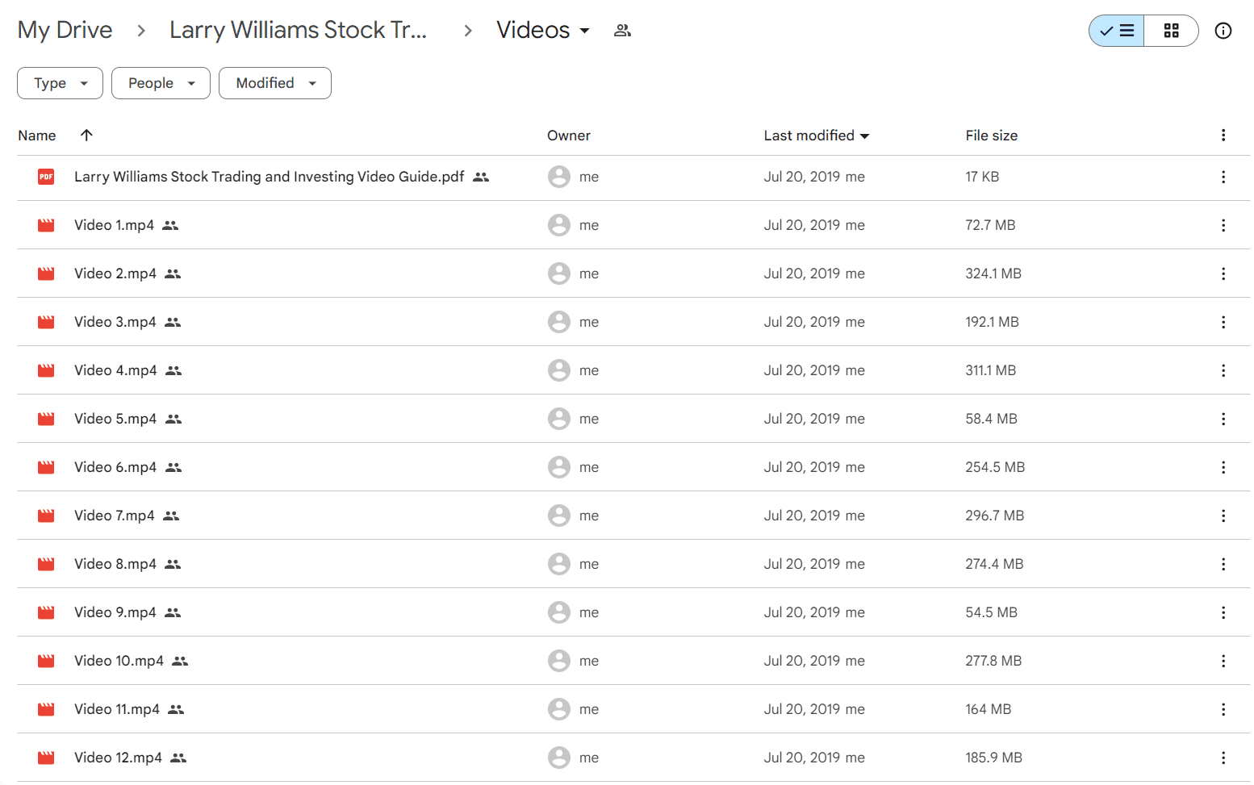Open column options three-dot menu in header
Viewport: 1254px width, 785px height.
[x=1223, y=136]
